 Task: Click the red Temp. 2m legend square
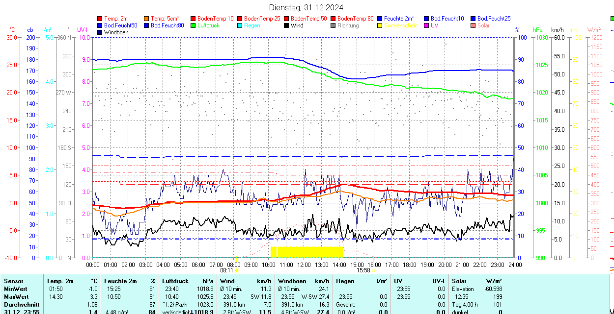pos(100,19)
